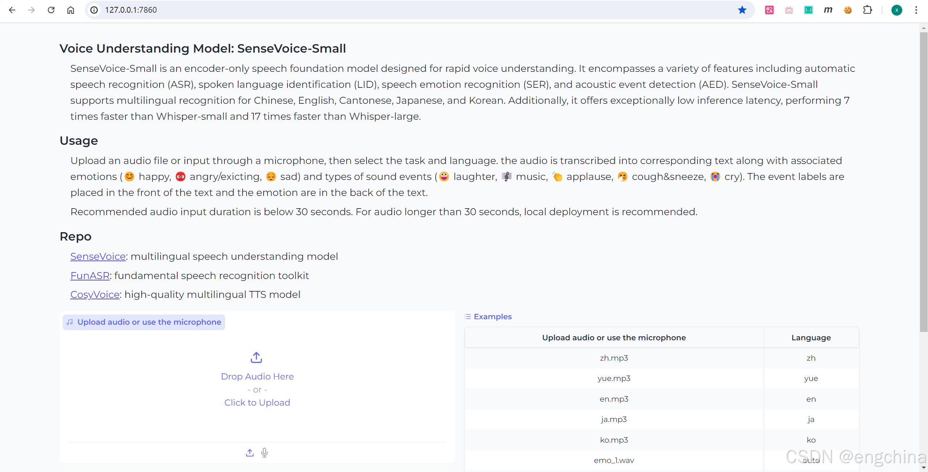The width and height of the screenshot is (928, 472).
Task: Click the upload arrow in drop area
Action: click(x=257, y=357)
